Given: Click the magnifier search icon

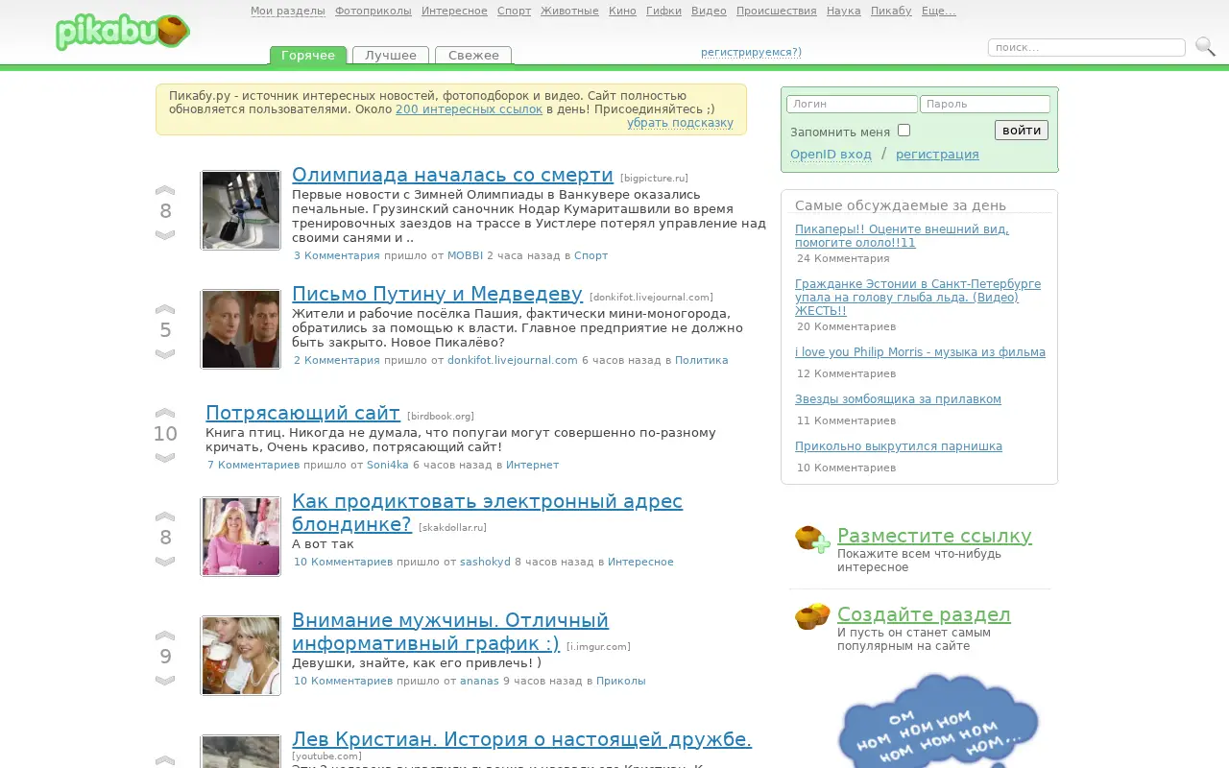Looking at the screenshot, I should point(1205,46).
